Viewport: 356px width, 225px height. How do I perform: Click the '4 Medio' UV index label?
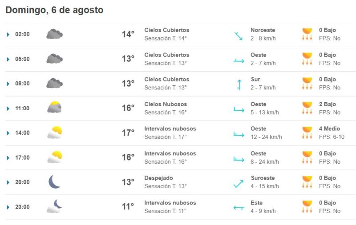click(329, 129)
